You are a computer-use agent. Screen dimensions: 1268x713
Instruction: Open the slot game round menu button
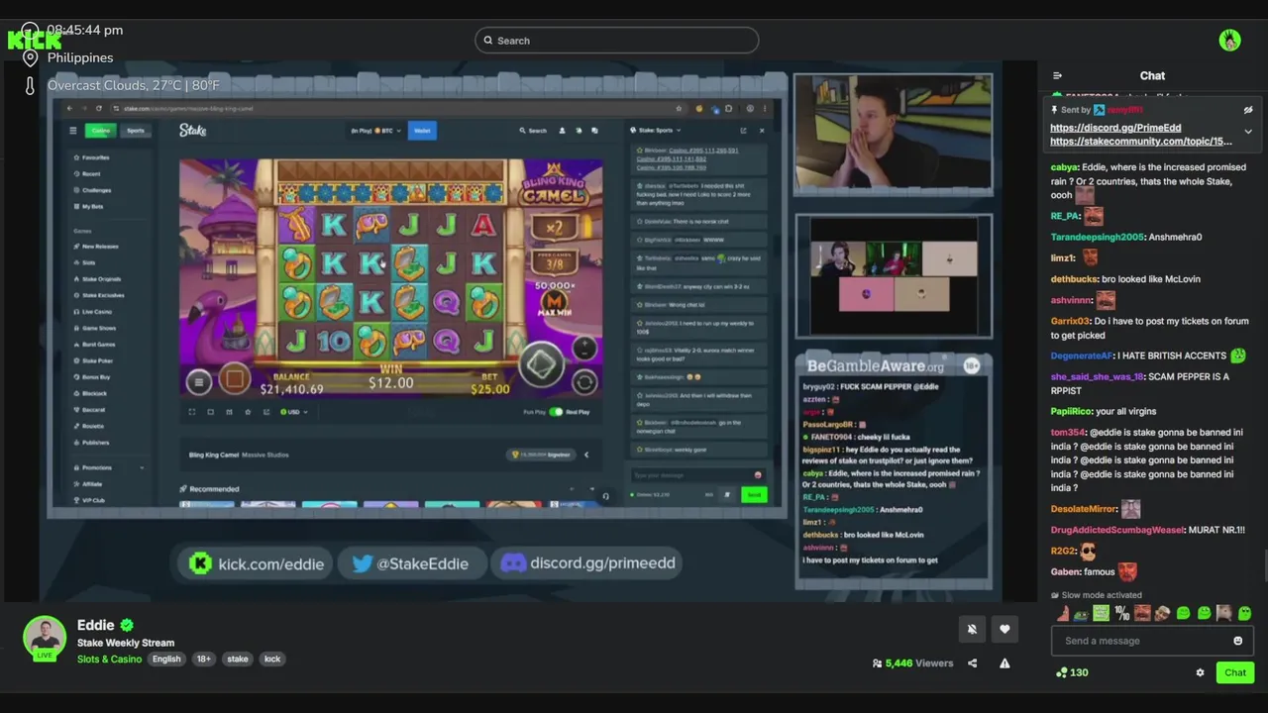pos(199,381)
